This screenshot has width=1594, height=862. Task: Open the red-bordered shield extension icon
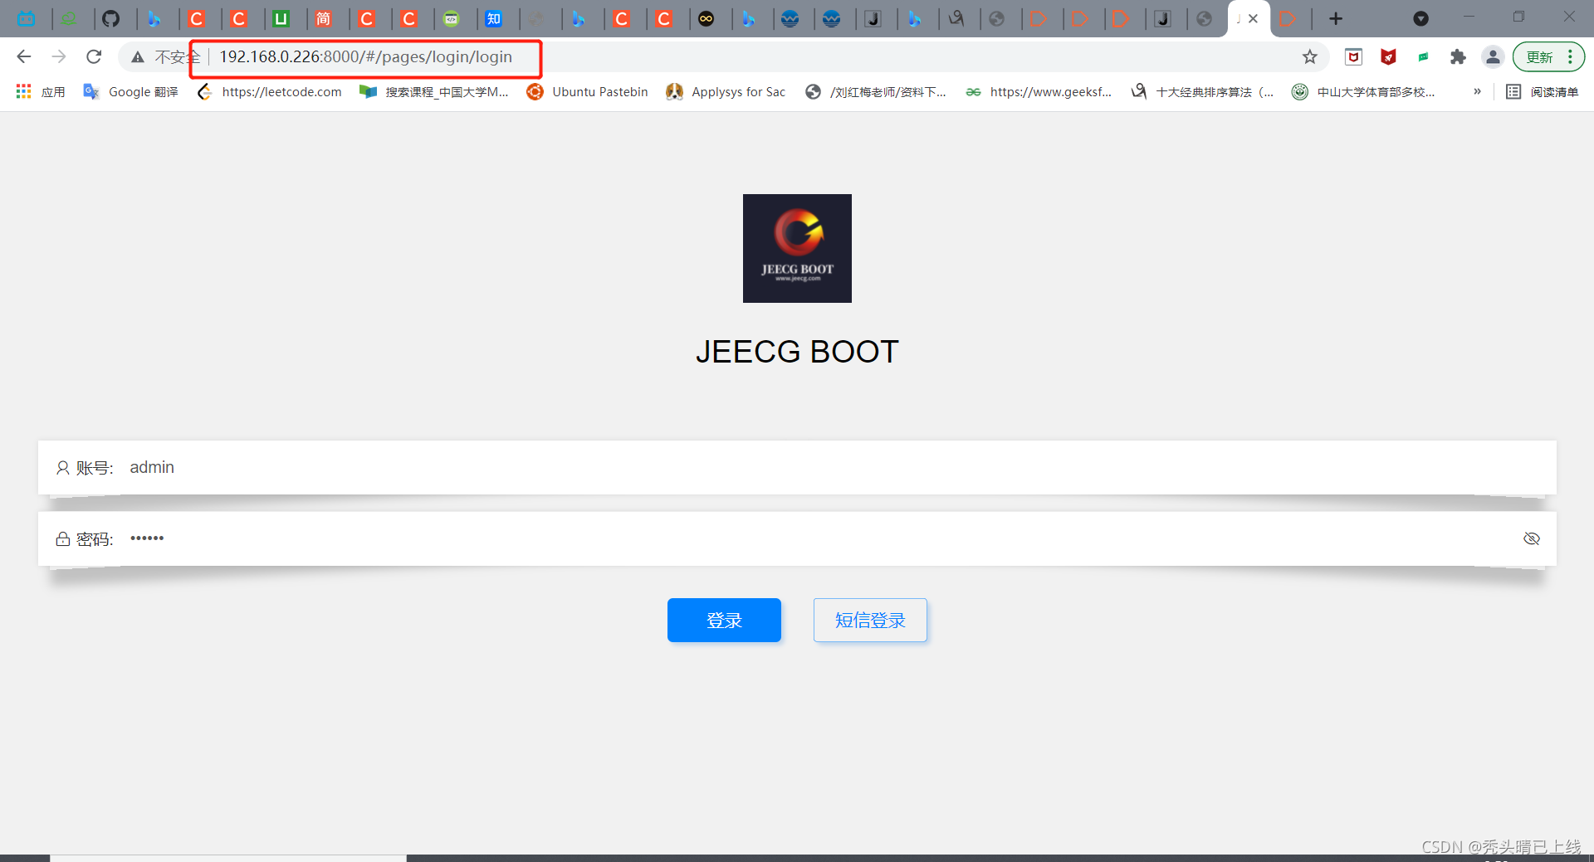pos(1354,56)
